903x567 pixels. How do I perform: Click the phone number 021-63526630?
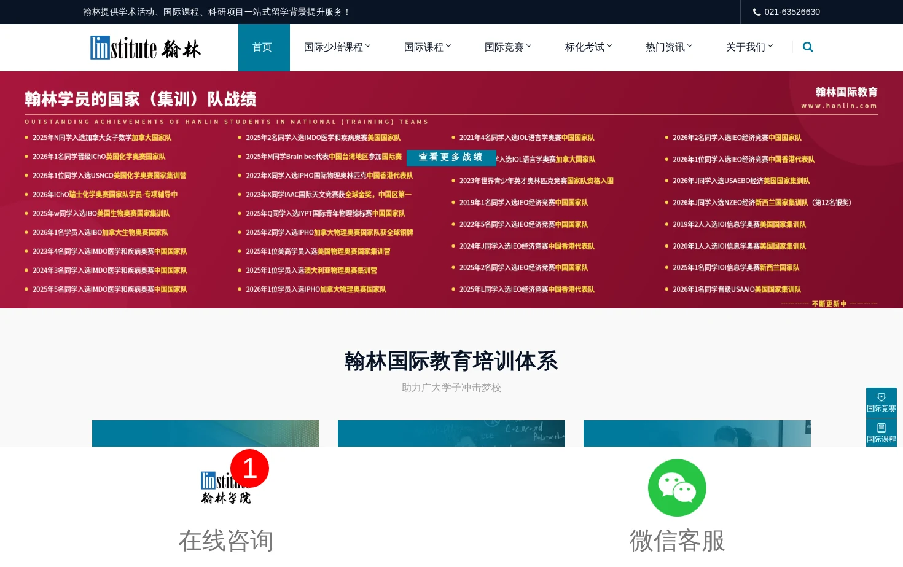pos(792,12)
